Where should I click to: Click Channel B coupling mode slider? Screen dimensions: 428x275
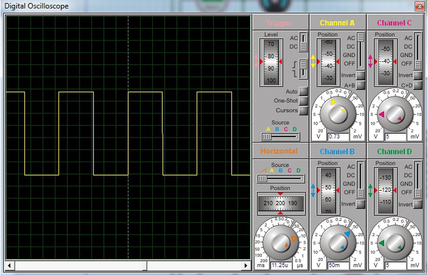point(360,180)
